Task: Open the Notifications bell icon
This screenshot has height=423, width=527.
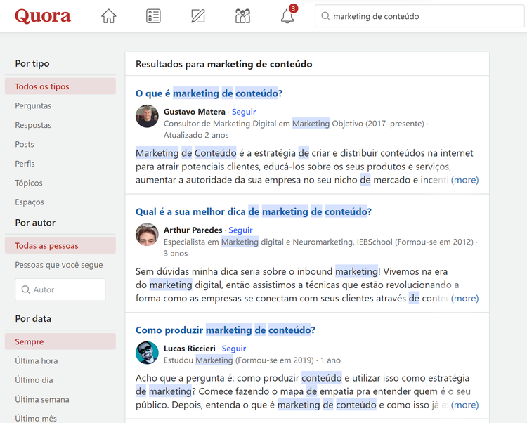Action: click(x=287, y=15)
